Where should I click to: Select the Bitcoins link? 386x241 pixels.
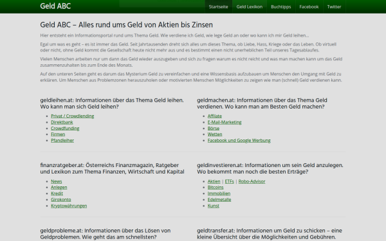[216, 187]
